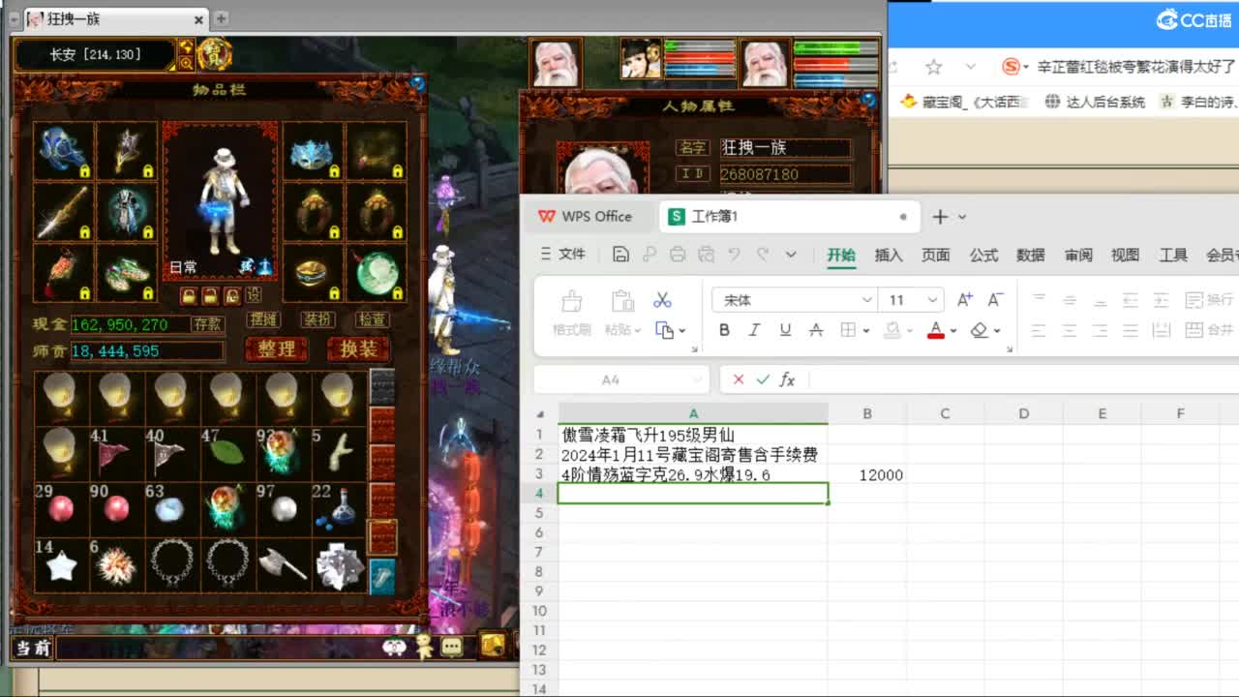Expand quick access toolbar more chevron

click(791, 255)
